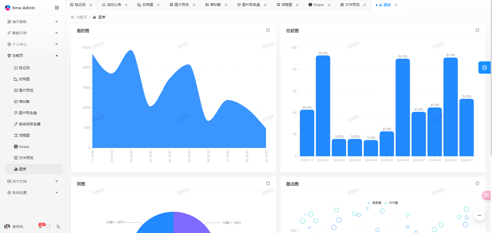The height and width of the screenshot is (233, 492).
Task: Close the 文件预览 tab
Action: [365, 5]
